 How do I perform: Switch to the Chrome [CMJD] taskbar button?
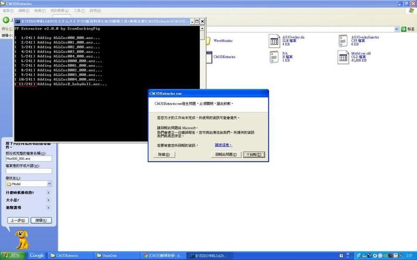(163, 255)
